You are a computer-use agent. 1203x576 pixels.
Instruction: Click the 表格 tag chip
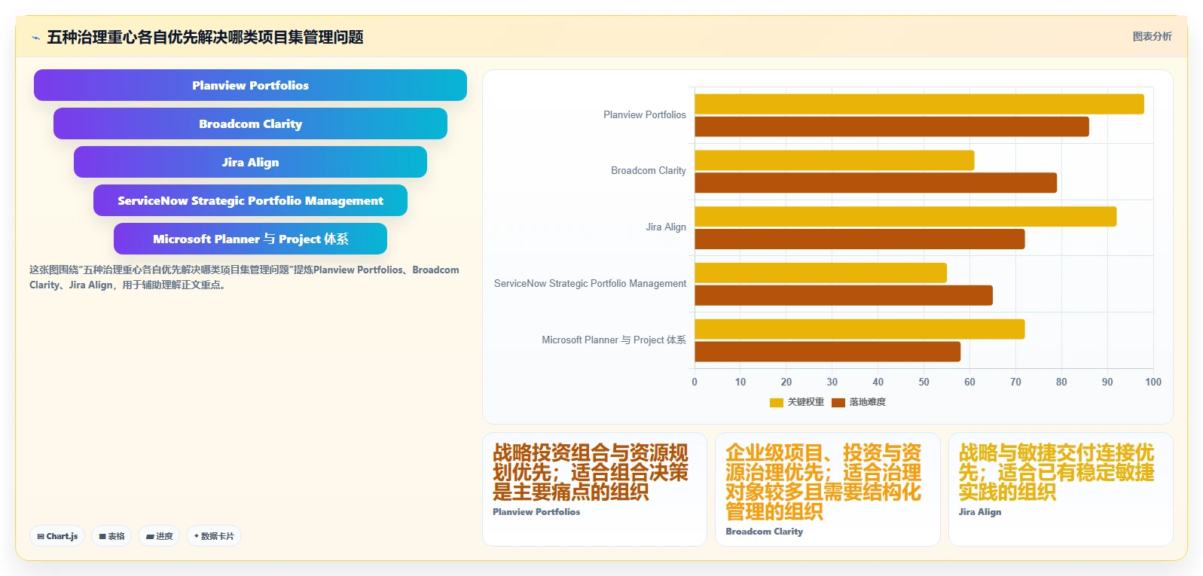tap(111, 536)
